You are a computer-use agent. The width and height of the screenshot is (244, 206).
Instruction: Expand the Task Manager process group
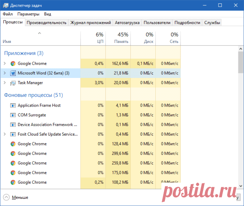pos(5,83)
